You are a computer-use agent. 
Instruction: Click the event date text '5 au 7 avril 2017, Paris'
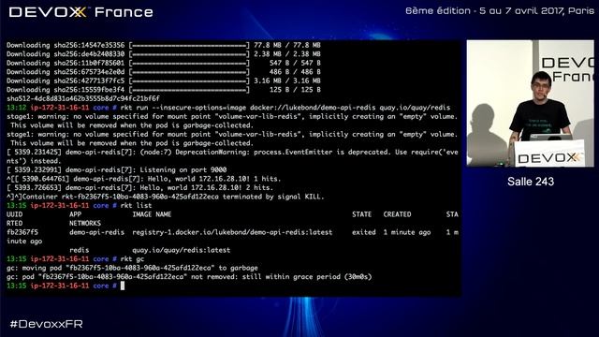pos(536,10)
